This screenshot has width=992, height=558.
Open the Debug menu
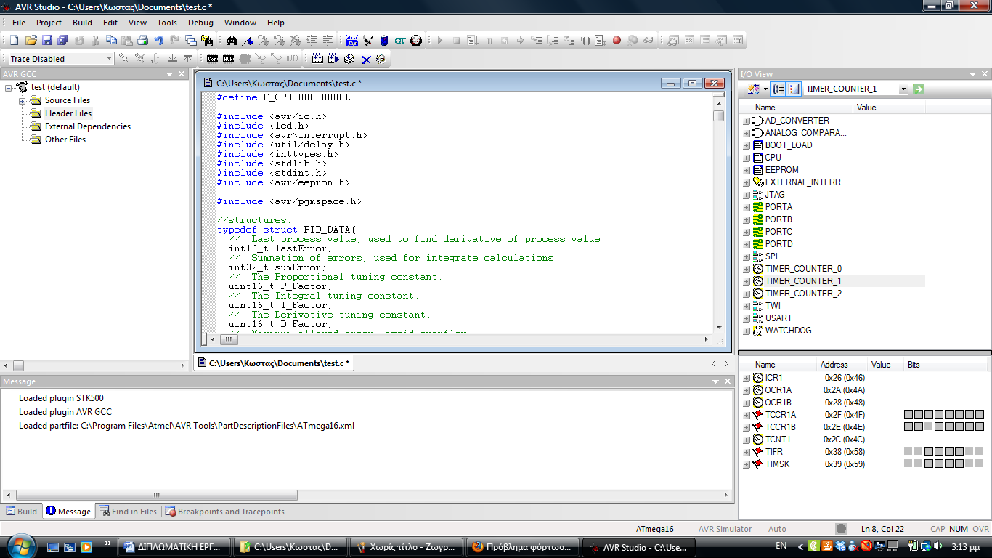point(200,23)
